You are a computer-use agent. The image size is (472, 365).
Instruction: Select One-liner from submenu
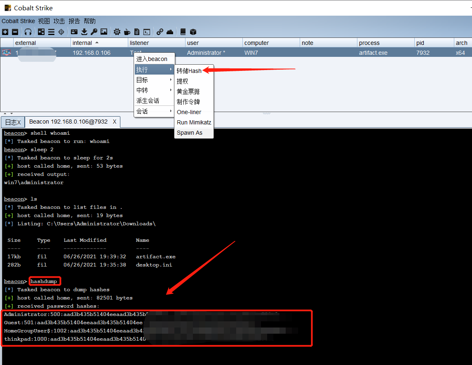click(x=194, y=112)
